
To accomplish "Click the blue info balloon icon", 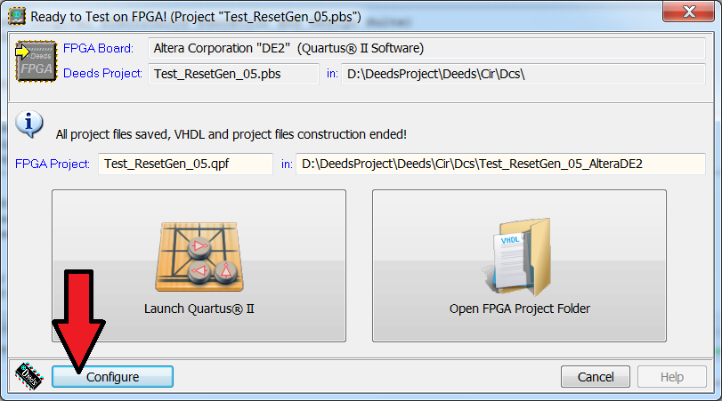I will pyautogui.click(x=29, y=124).
